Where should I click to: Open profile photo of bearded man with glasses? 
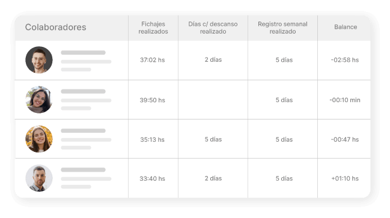click(x=39, y=60)
